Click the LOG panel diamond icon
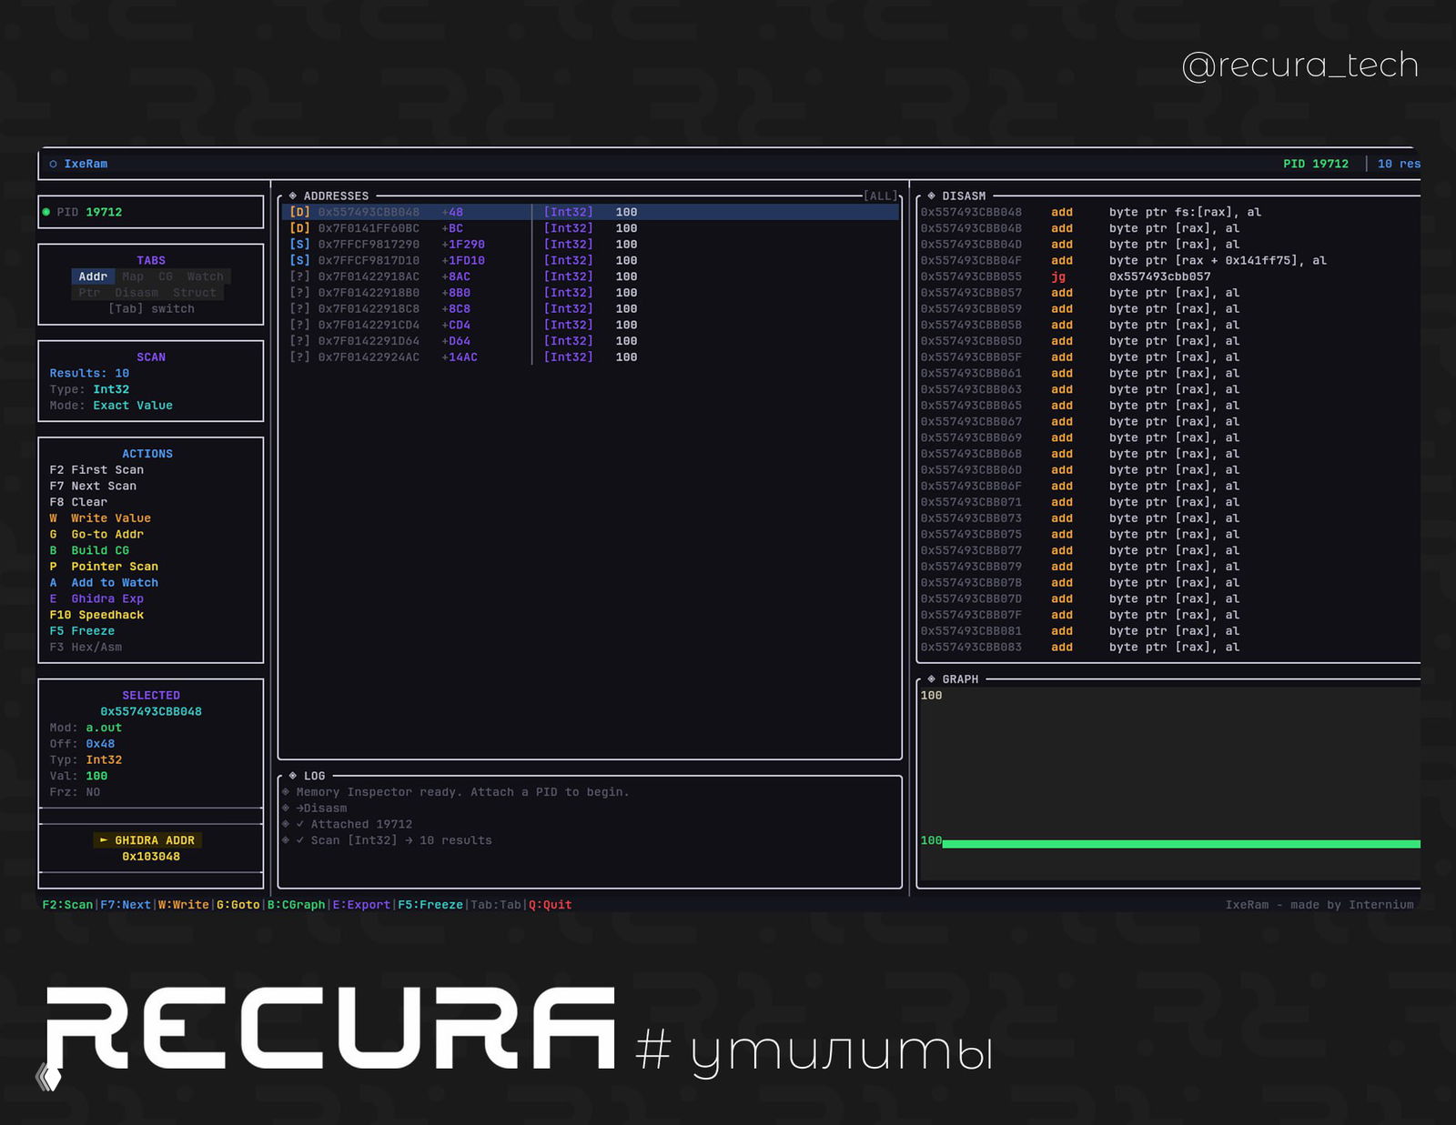The width and height of the screenshot is (1456, 1125). (292, 776)
